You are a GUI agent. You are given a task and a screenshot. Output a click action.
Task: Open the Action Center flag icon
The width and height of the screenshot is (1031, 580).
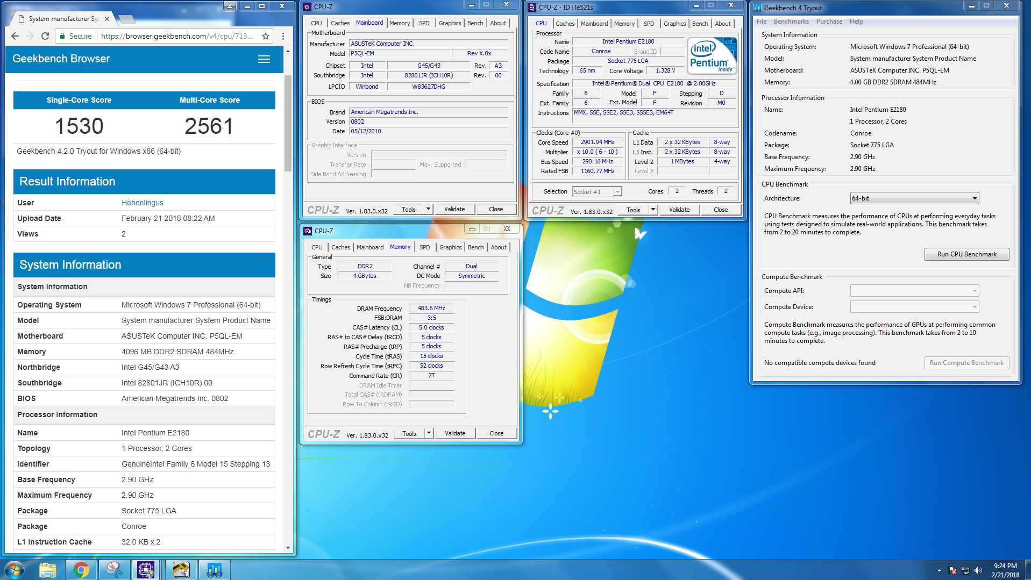(x=952, y=570)
